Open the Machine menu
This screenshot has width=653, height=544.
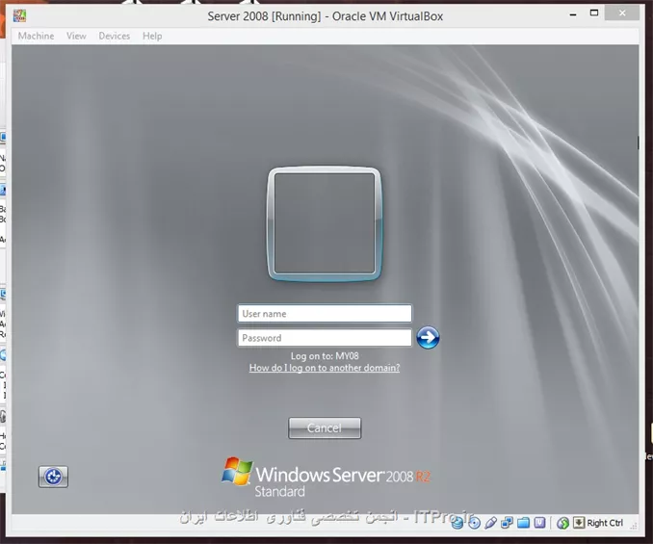(36, 36)
